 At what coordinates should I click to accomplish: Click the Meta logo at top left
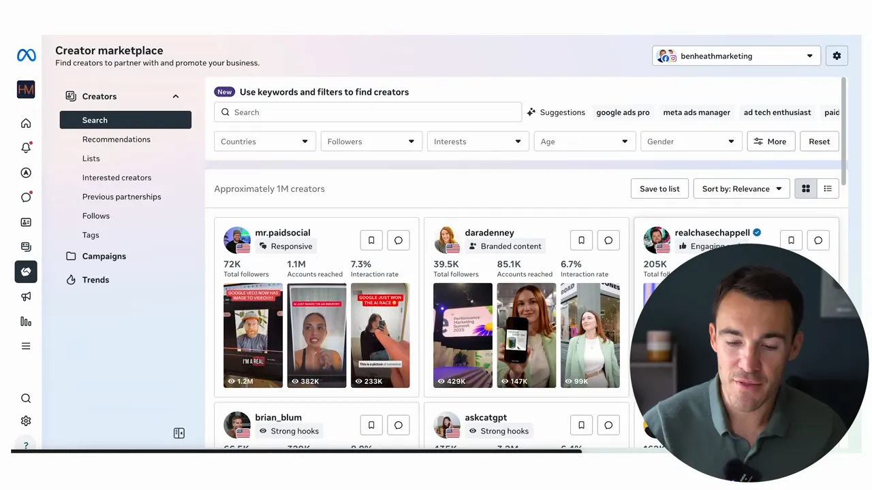click(x=26, y=55)
